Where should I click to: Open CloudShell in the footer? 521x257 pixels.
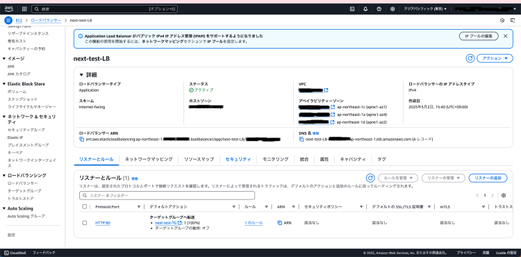pos(16,253)
